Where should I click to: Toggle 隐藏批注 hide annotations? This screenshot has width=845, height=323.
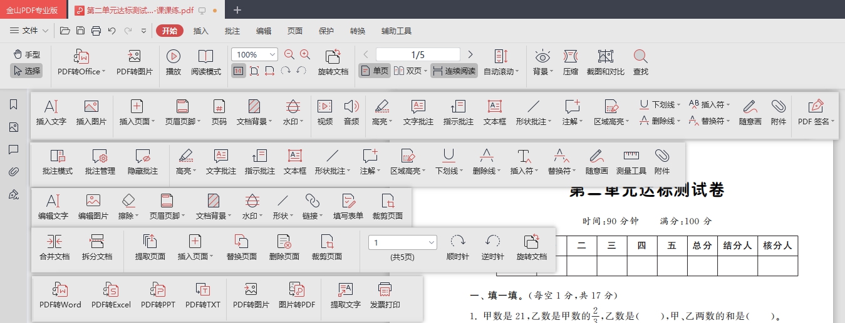pos(143,162)
